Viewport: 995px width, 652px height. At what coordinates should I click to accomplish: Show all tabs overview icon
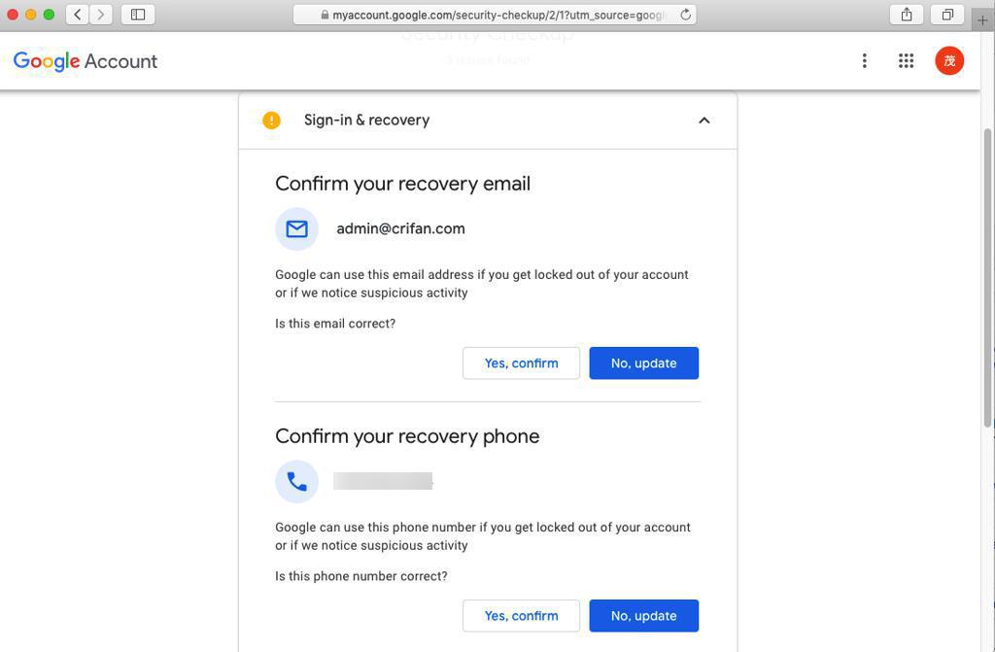pos(947,15)
